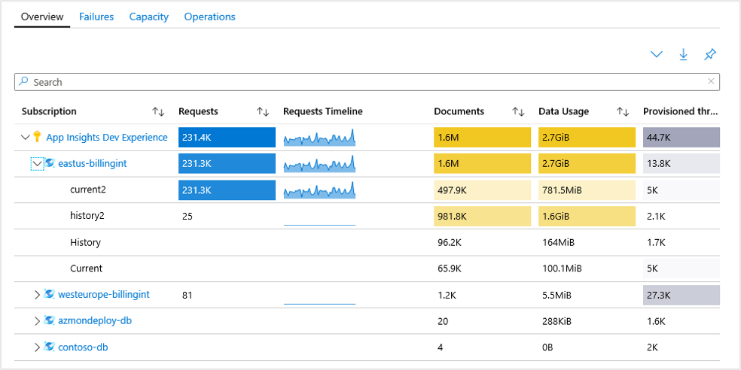Sort by Requests column arrows

click(x=263, y=111)
